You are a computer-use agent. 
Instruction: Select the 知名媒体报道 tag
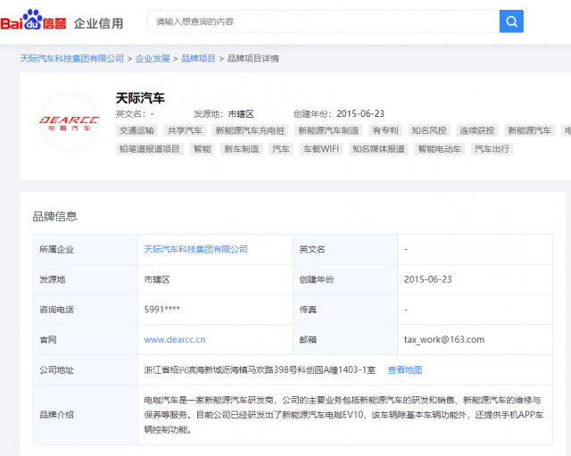click(378, 149)
